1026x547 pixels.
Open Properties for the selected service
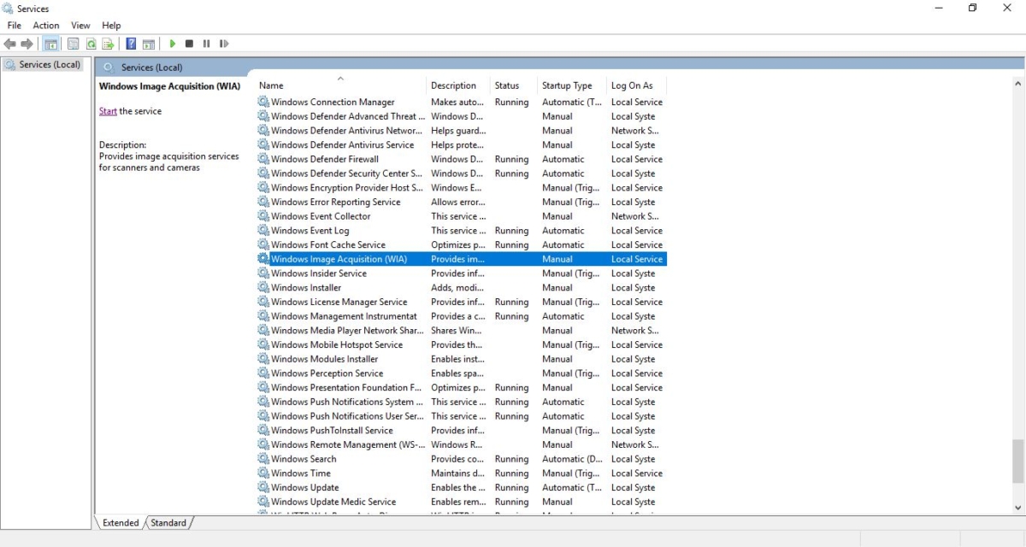point(73,44)
